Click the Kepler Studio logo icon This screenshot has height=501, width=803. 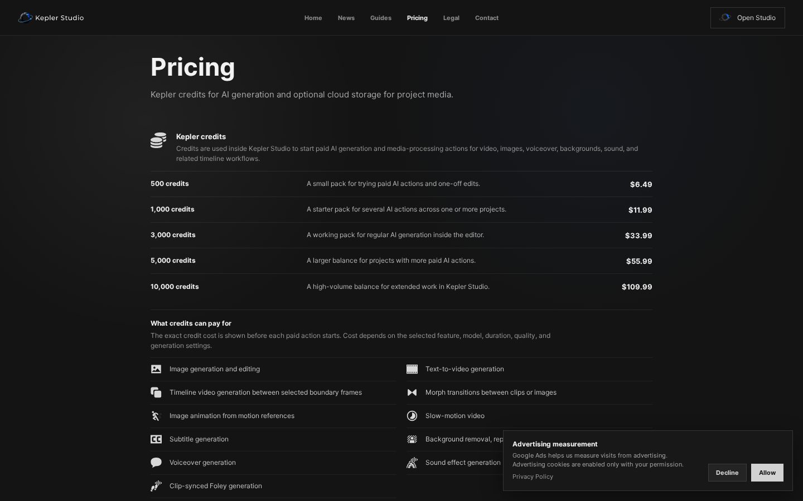coord(25,18)
